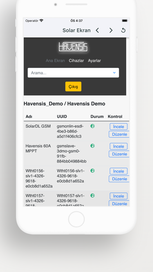The width and height of the screenshot is (153, 272).
Task: Tap the Operatör carrier label
Action: pos(32,21)
